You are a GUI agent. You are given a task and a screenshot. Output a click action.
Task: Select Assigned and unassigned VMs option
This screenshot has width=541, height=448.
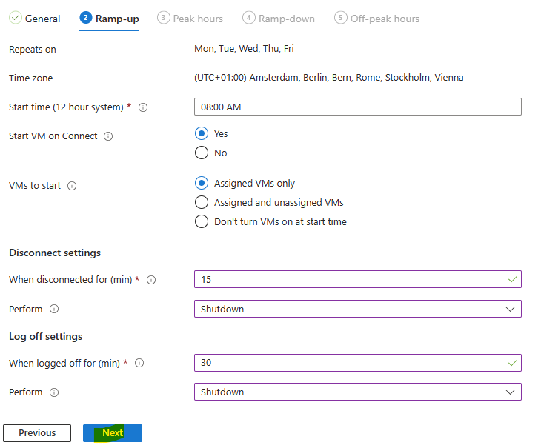coord(202,202)
